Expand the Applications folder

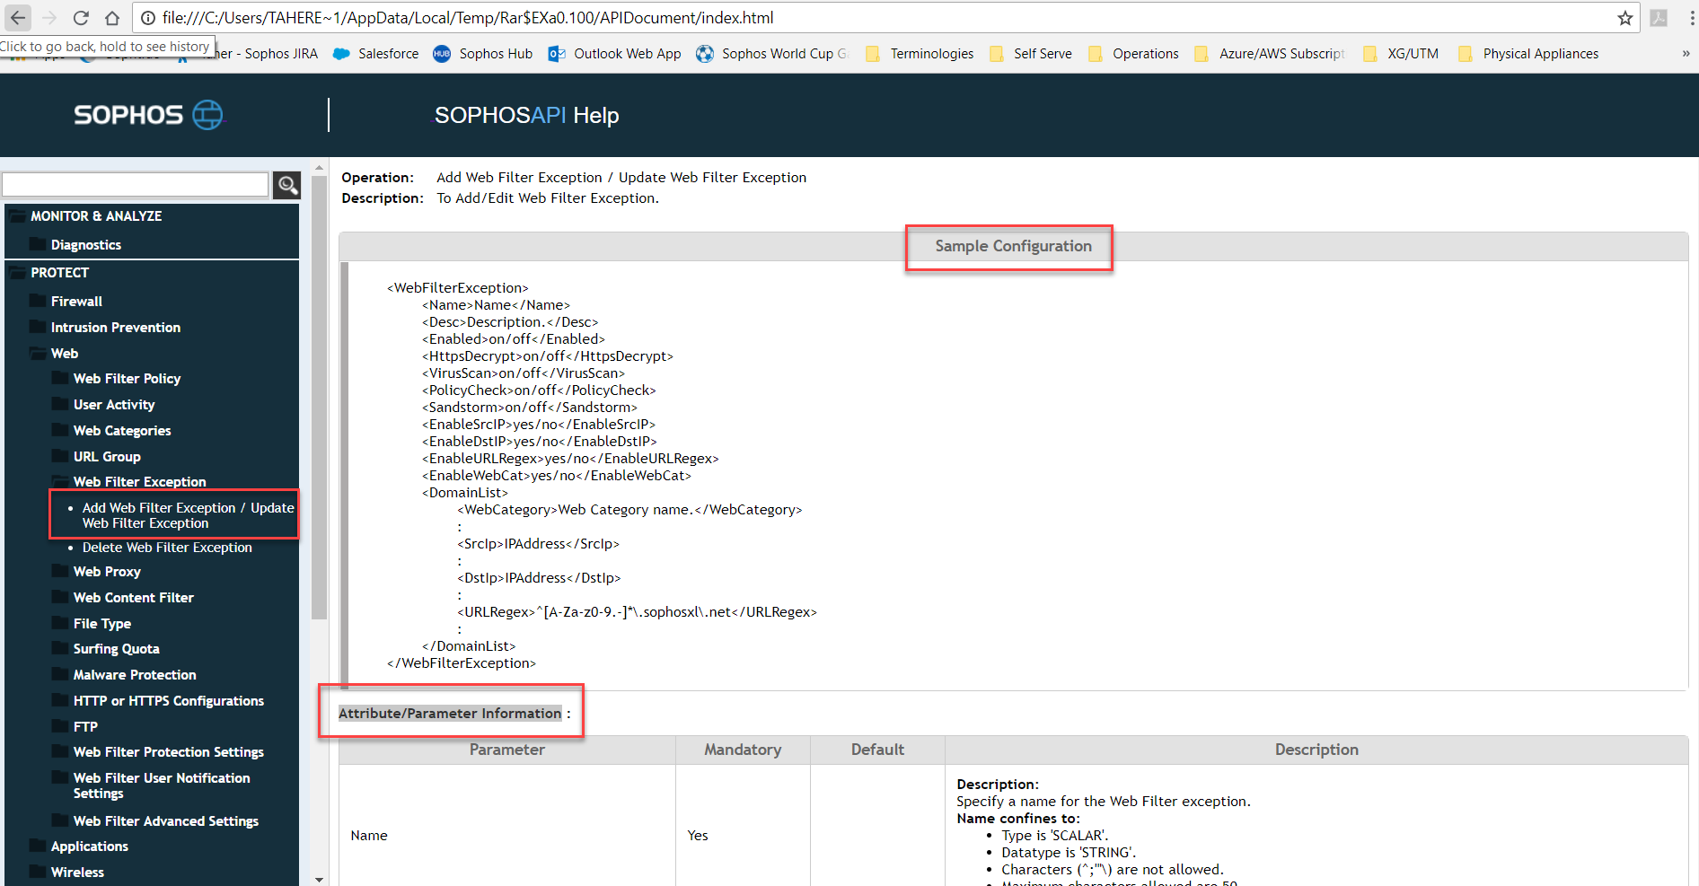tap(89, 847)
